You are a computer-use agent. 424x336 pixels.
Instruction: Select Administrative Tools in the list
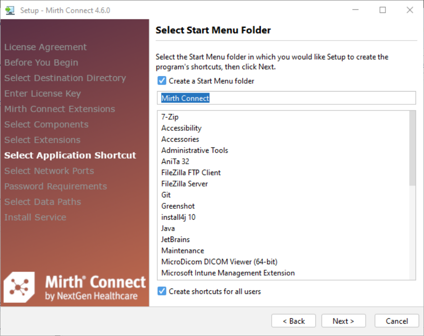point(194,150)
